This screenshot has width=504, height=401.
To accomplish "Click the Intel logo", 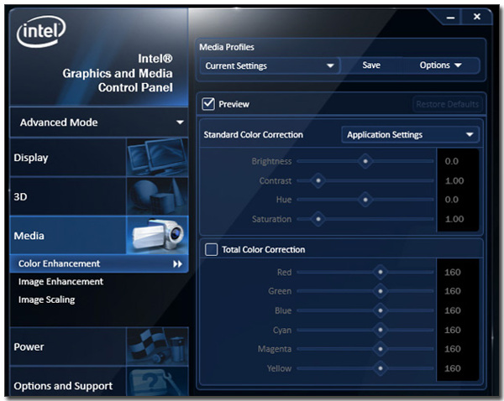I will point(38,34).
